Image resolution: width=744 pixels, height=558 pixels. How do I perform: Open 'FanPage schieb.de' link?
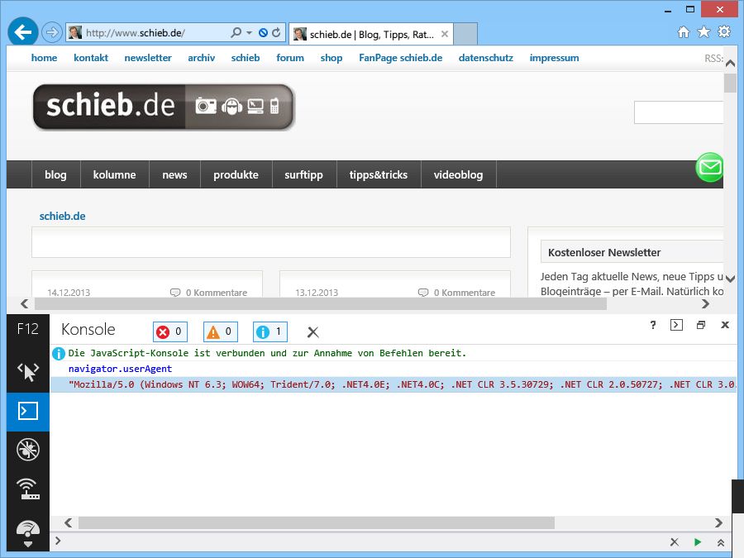[400, 58]
